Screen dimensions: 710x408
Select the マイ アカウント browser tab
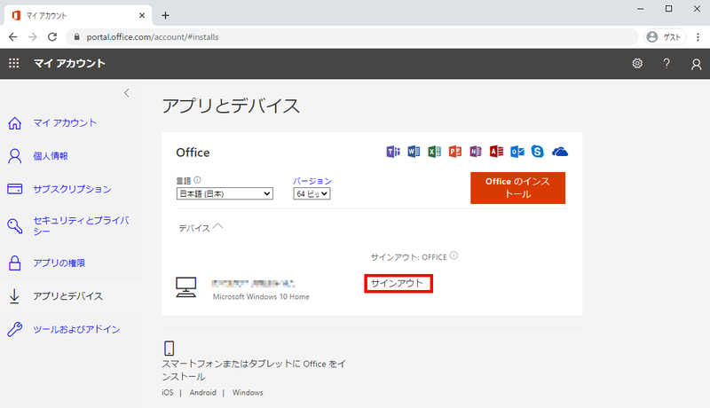[x=78, y=15]
